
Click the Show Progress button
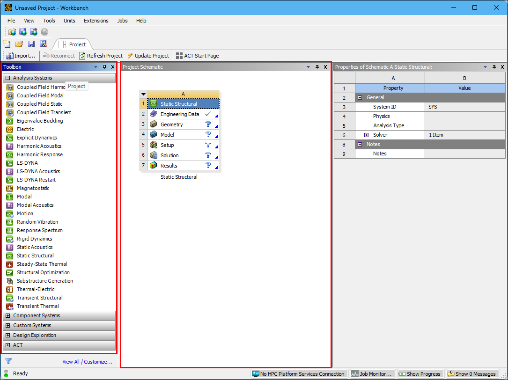(420, 374)
